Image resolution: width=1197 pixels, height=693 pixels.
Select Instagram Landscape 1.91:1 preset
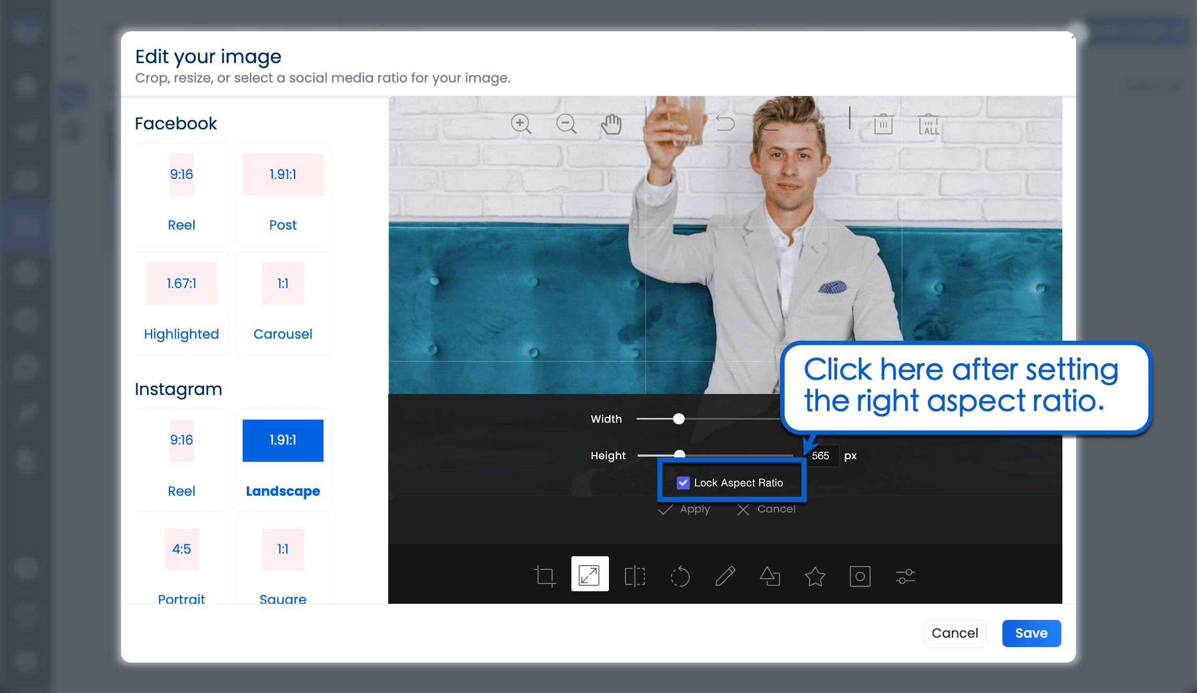pyautogui.click(x=282, y=460)
